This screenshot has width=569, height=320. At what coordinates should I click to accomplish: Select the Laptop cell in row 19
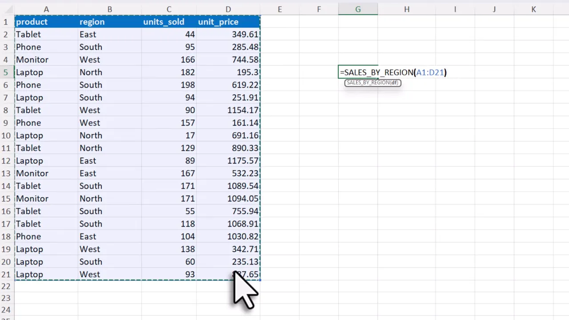pos(46,249)
